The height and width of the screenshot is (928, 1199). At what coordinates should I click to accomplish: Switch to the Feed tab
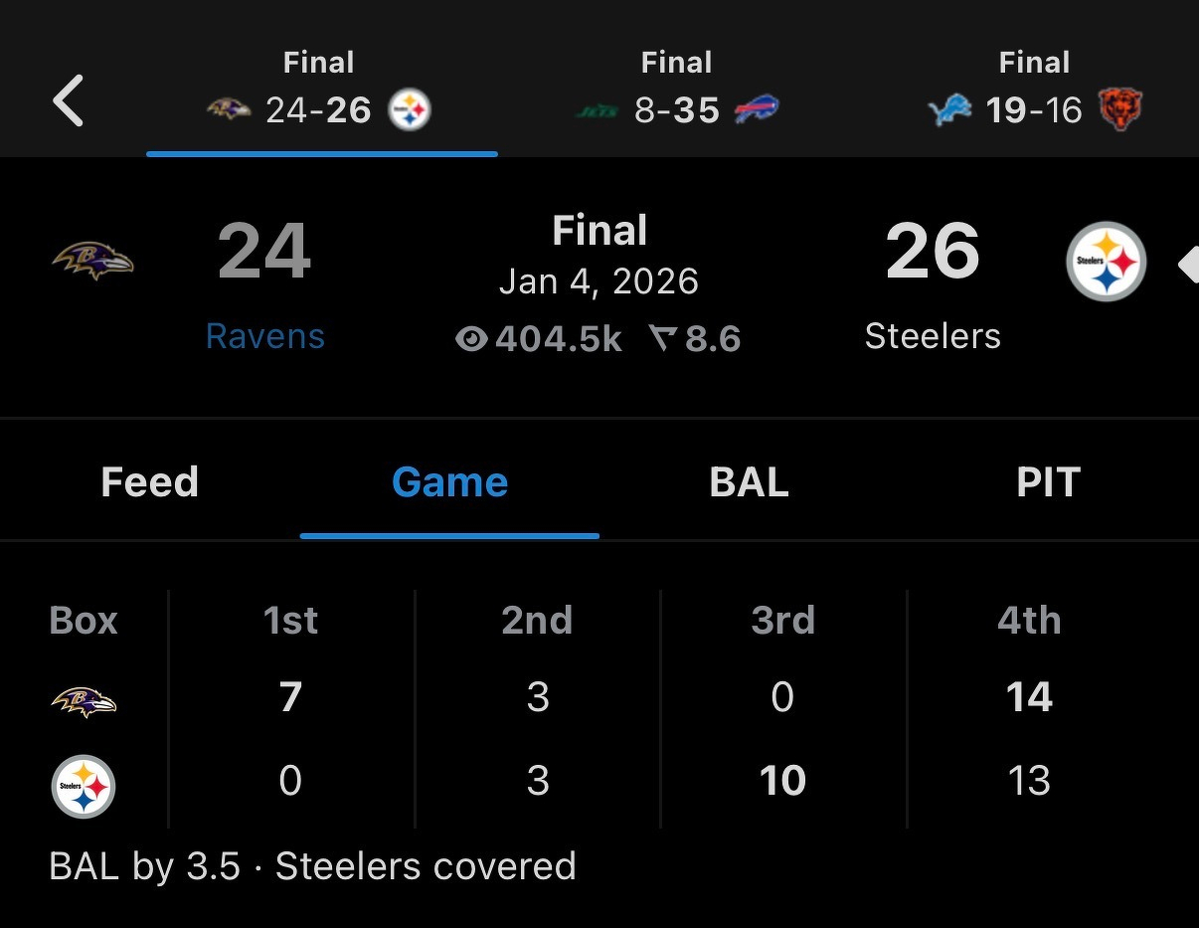(150, 482)
